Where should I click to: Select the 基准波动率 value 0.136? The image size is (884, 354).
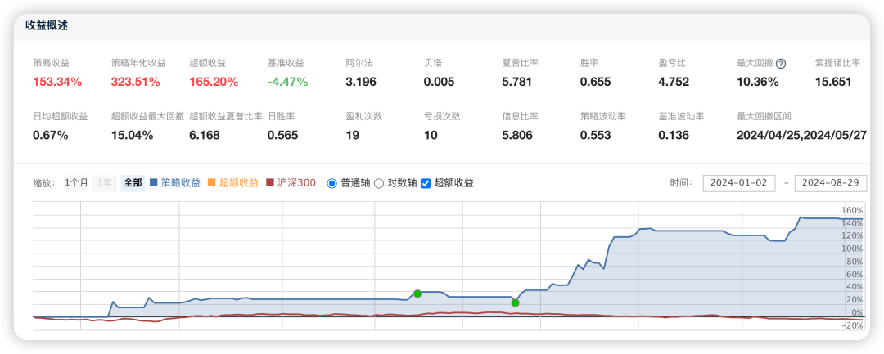674,135
